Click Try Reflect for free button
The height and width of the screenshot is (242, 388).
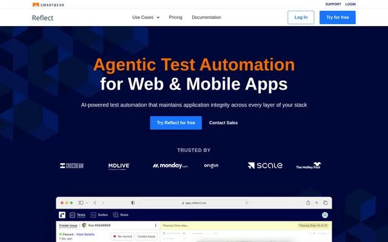pos(176,123)
